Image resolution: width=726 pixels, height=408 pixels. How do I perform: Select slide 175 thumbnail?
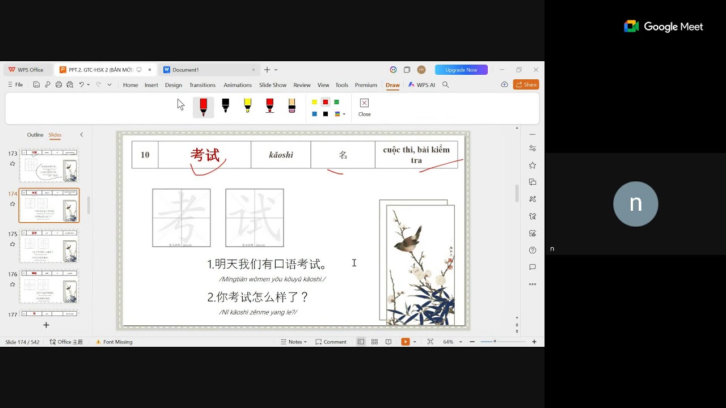tap(49, 245)
